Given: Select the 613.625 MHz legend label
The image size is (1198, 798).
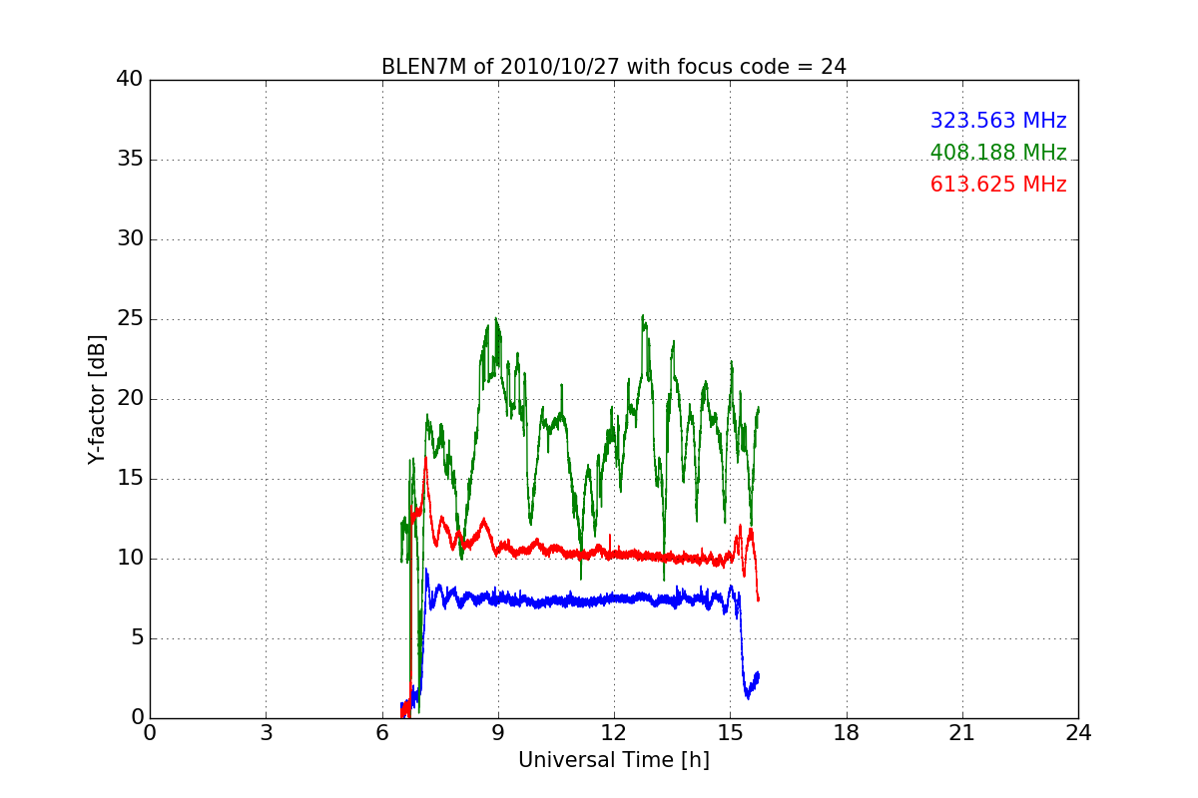Looking at the screenshot, I should click(998, 185).
